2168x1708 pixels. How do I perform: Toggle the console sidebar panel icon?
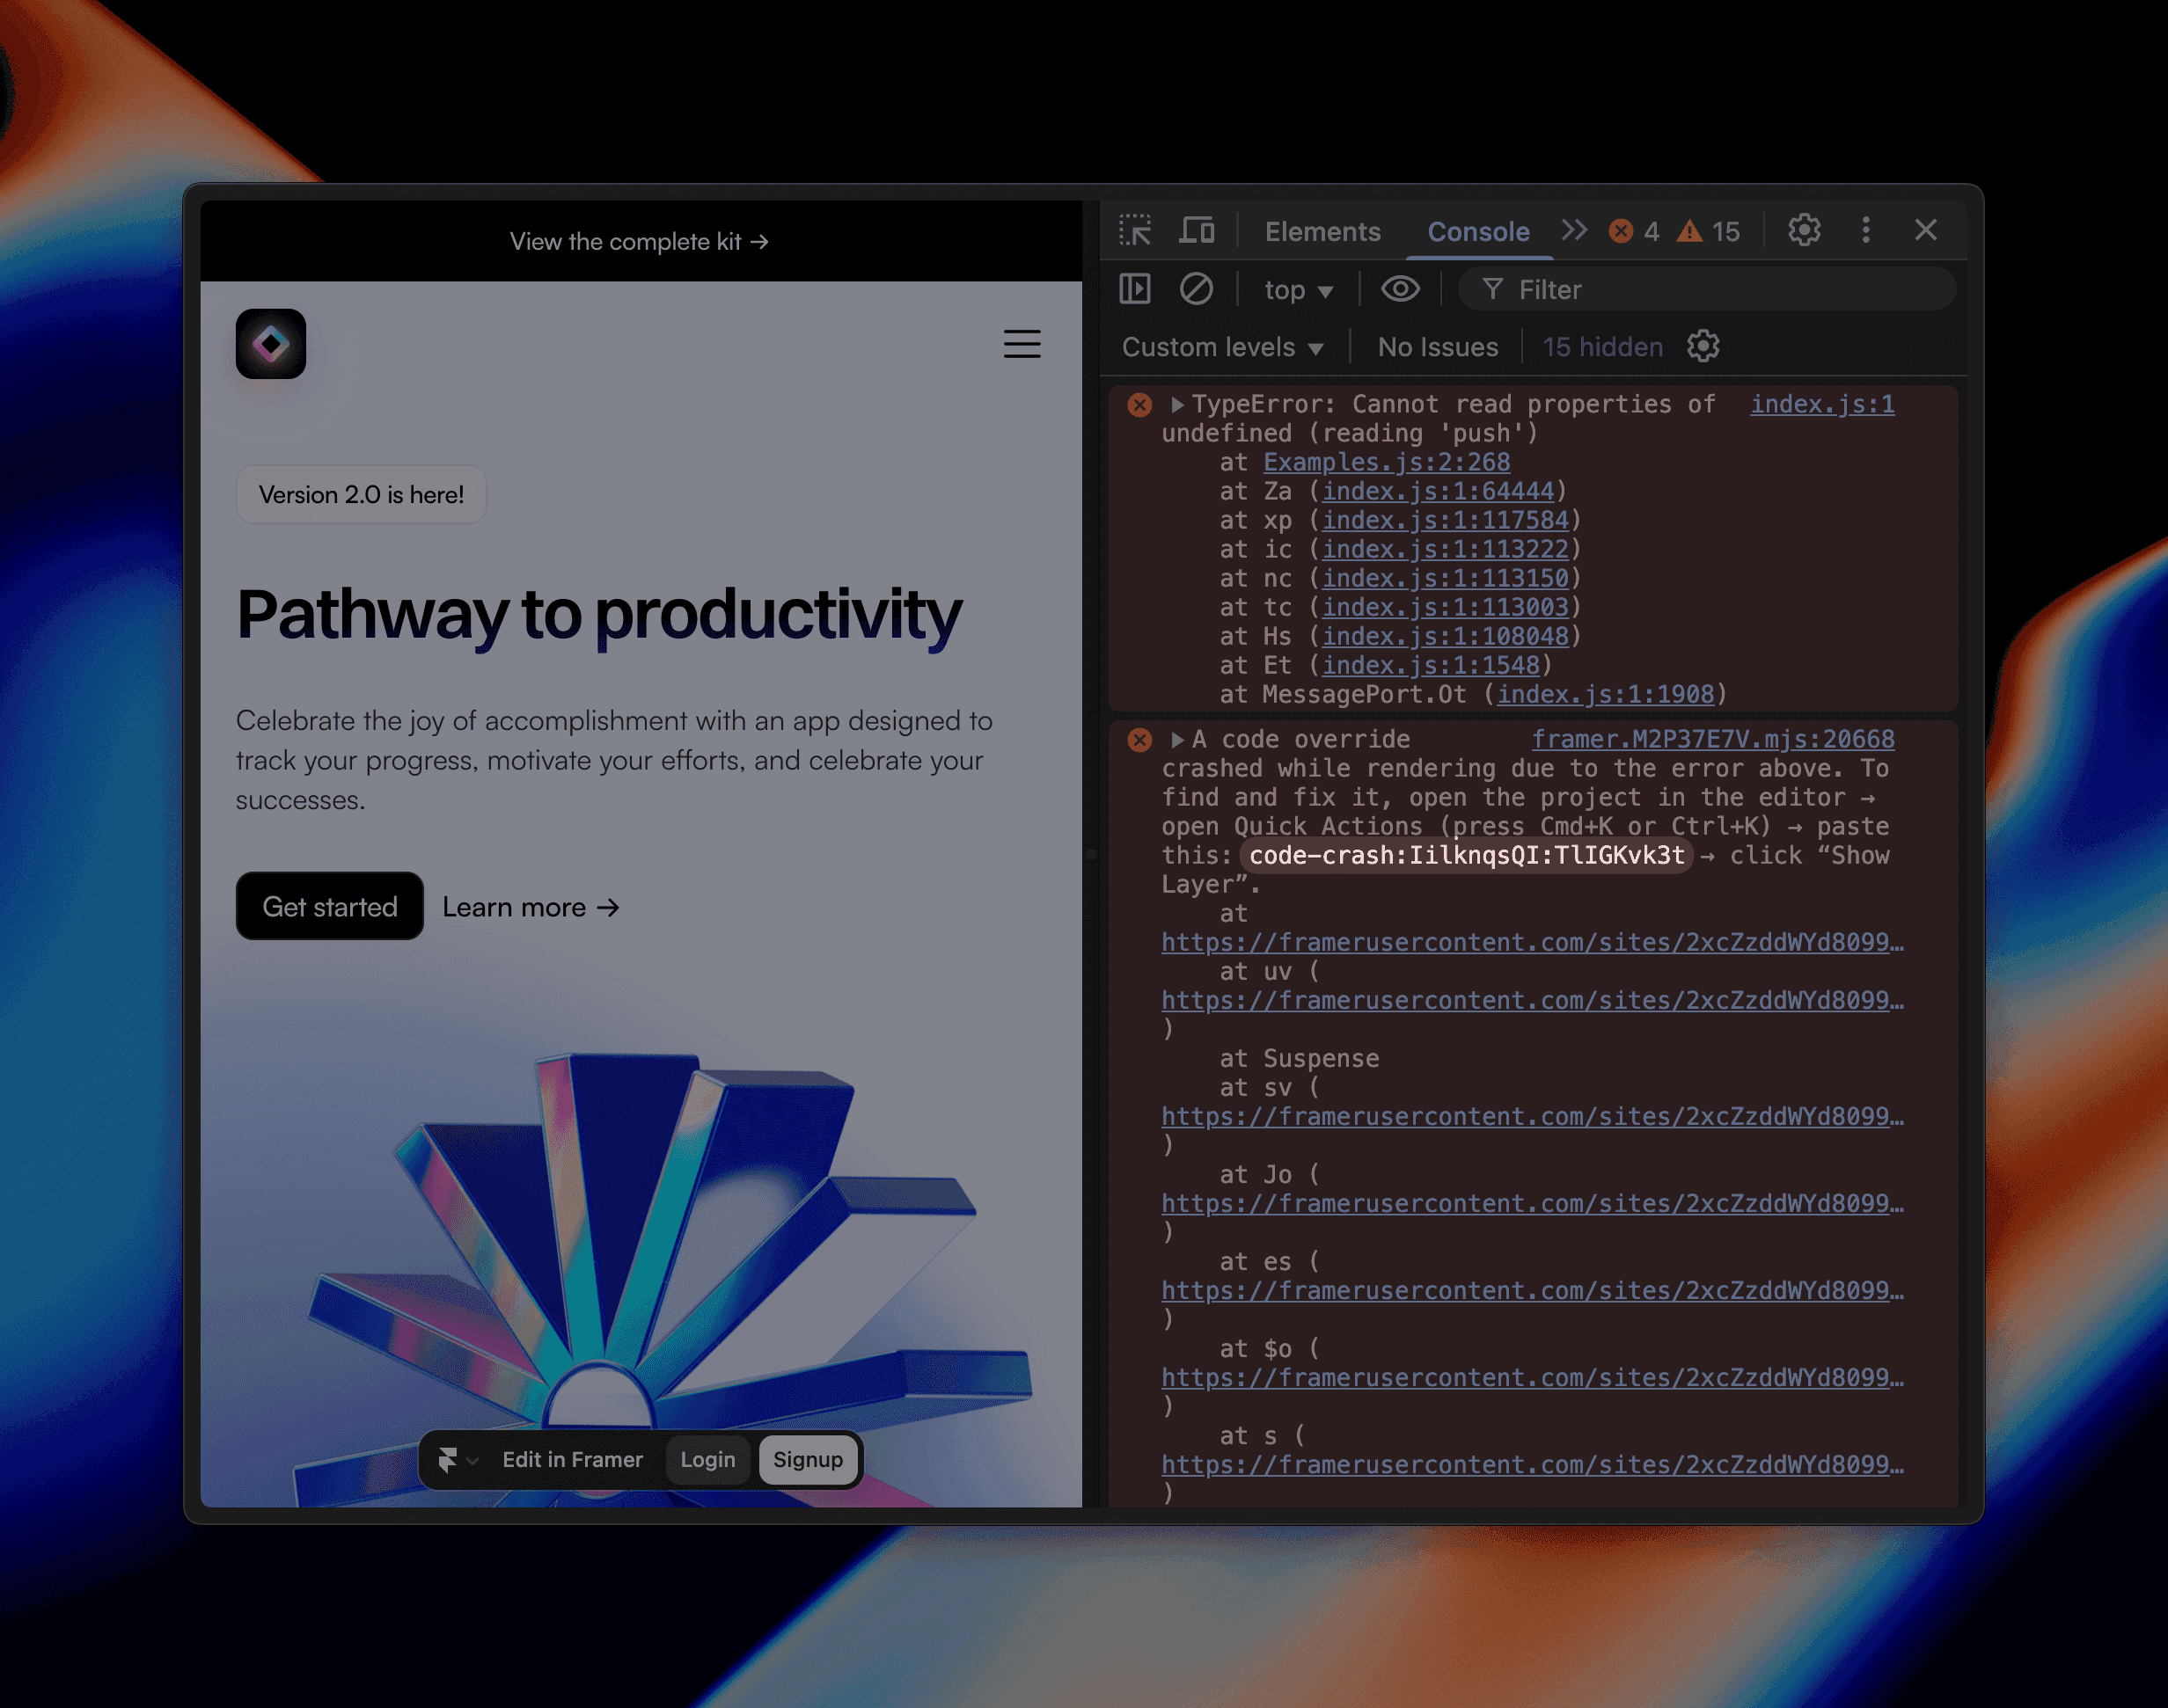(x=1134, y=290)
